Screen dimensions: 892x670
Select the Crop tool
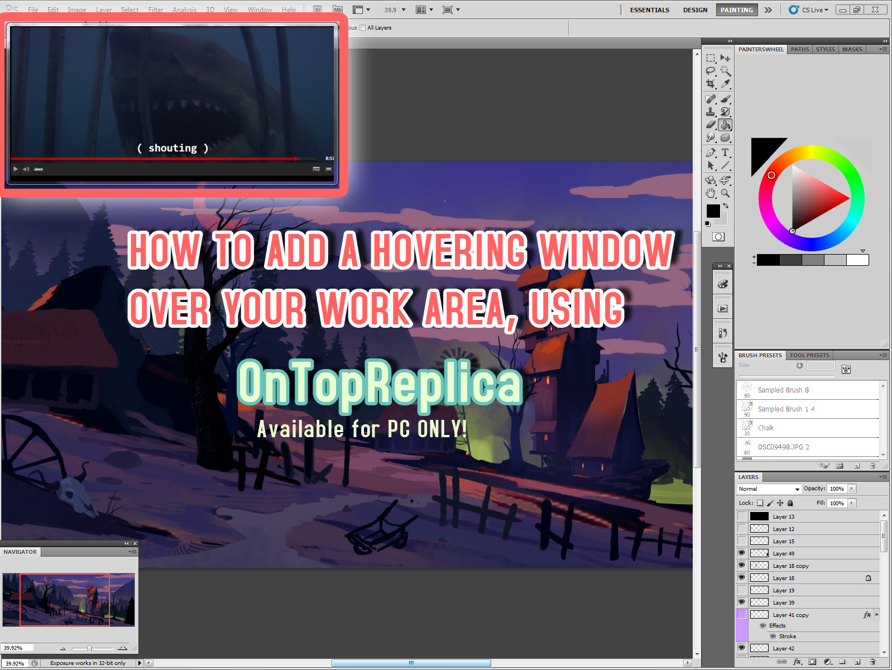tap(711, 84)
